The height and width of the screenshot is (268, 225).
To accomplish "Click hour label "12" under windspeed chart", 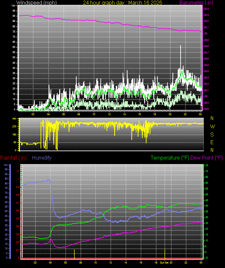I will click(x=109, y=114).
